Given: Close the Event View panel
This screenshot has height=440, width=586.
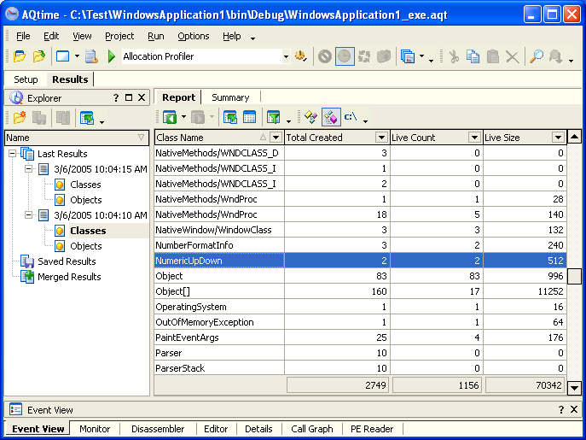Looking at the screenshot, I should (574, 409).
